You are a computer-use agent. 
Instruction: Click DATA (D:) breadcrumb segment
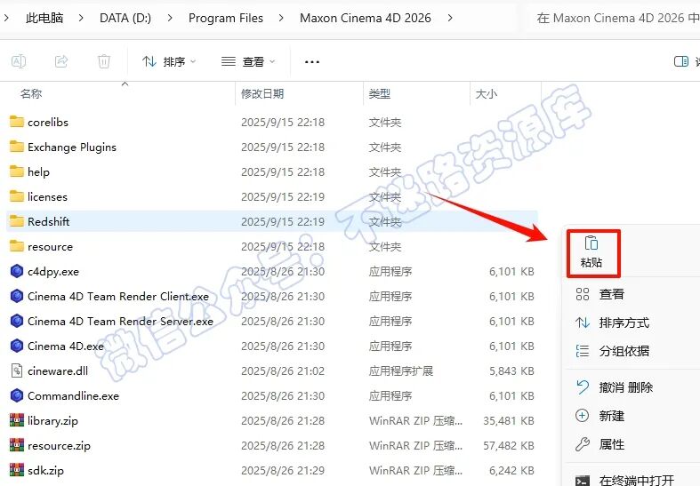tap(125, 18)
